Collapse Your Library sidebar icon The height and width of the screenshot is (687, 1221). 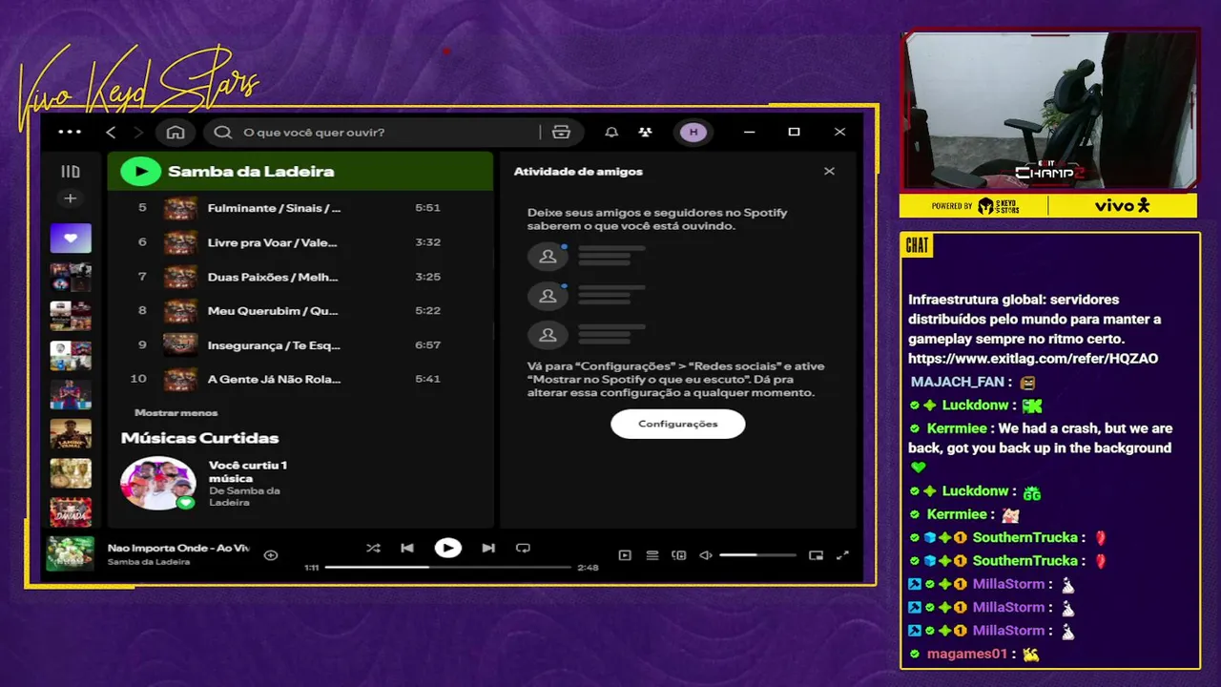[71, 172]
